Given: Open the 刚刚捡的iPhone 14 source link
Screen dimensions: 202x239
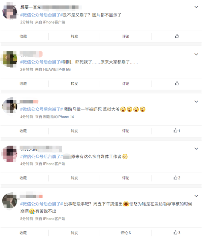Looking at the screenshot, I should click(x=59, y=117).
